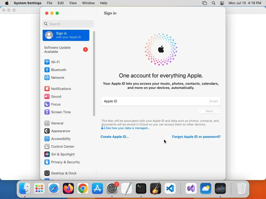Click the green full-screen window button
The image size is (266, 199).
point(57,13)
